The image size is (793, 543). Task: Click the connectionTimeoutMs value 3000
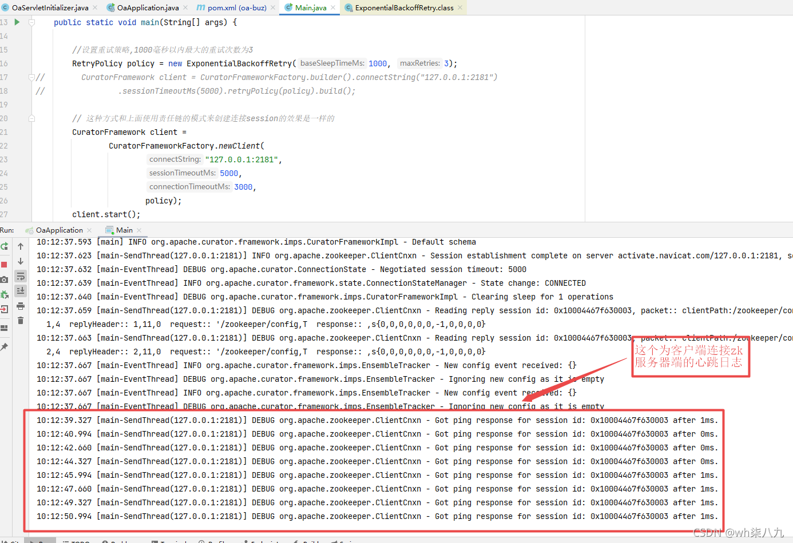[243, 187]
